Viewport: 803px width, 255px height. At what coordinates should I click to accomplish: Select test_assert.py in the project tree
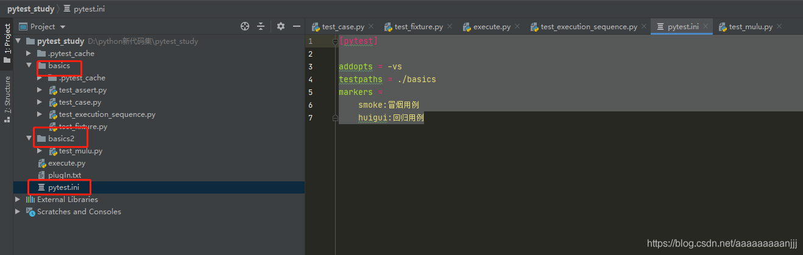pyautogui.click(x=82, y=90)
